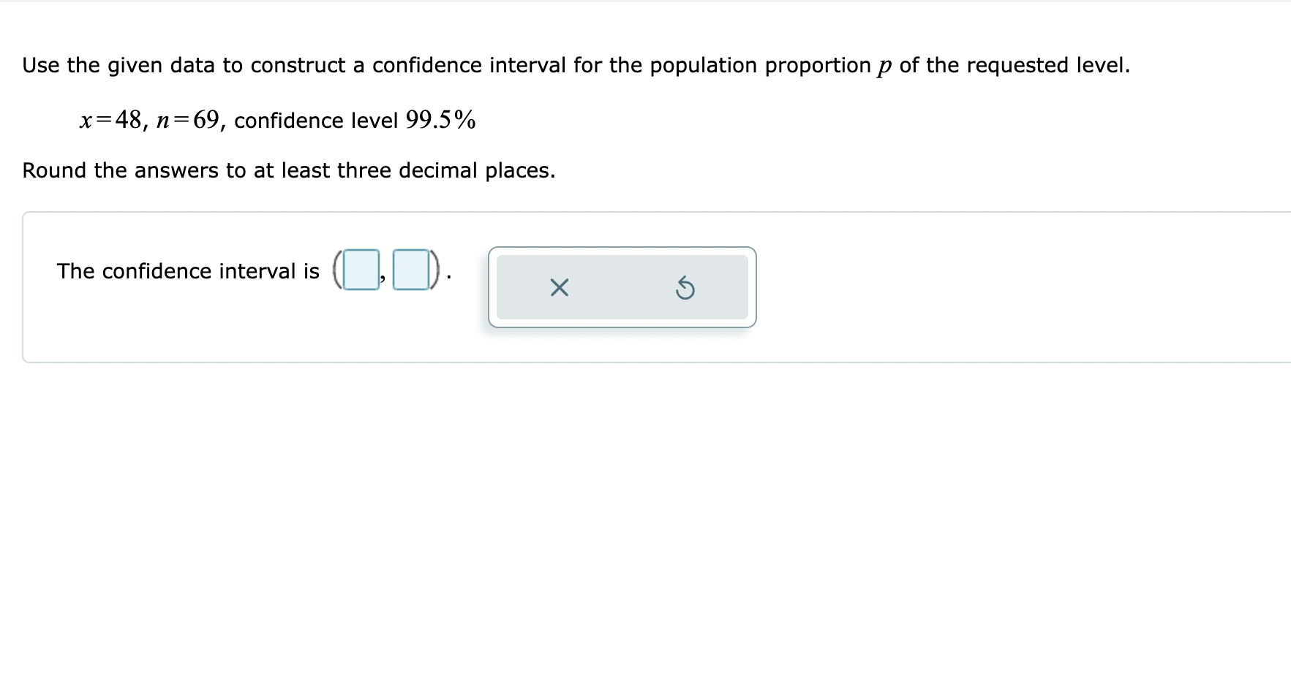Click the second blank box before the parenthesis
Image resolution: width=1291 pixels, height=695 pixels.
(410, 271)
